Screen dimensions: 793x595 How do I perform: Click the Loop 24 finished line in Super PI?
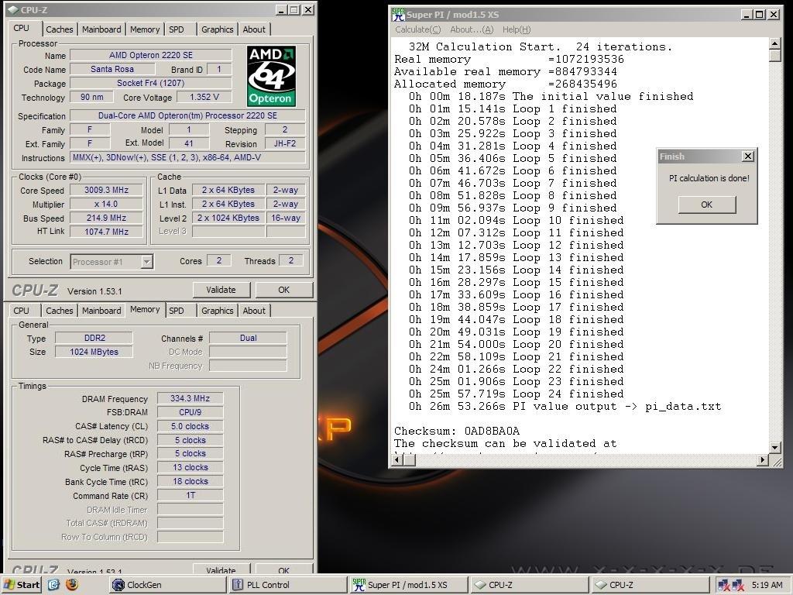pos(516,394)
